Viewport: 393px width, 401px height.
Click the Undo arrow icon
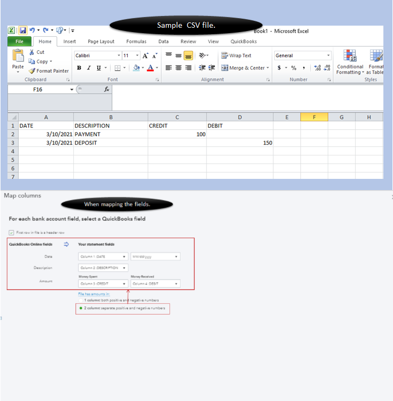[x=32, y=30]
